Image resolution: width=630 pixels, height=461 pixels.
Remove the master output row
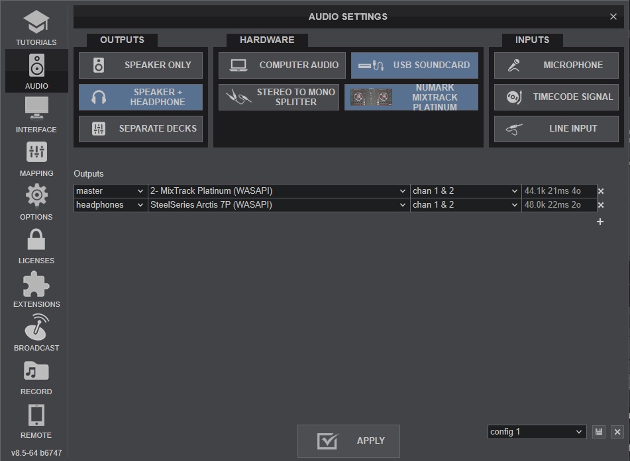tap(601, 191)
